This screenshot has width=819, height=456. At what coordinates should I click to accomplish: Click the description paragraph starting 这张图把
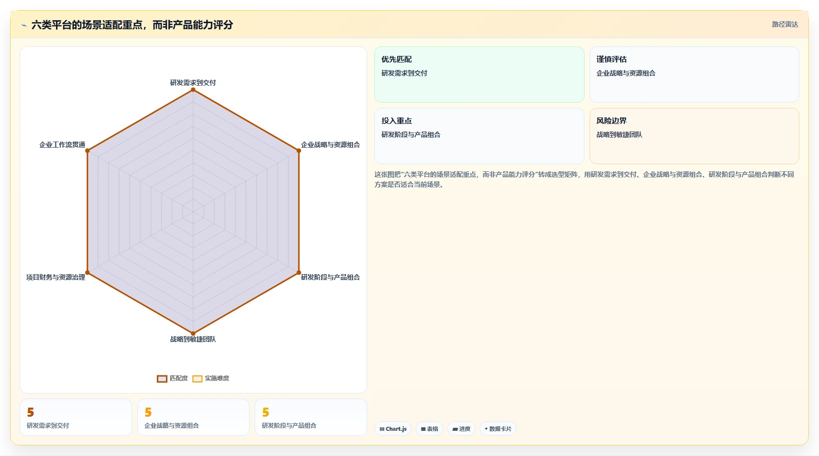tap(585, 179)
